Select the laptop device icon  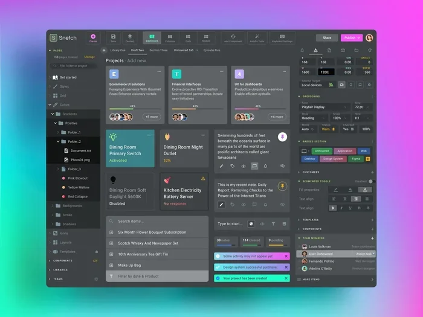(x=360, y=85)
